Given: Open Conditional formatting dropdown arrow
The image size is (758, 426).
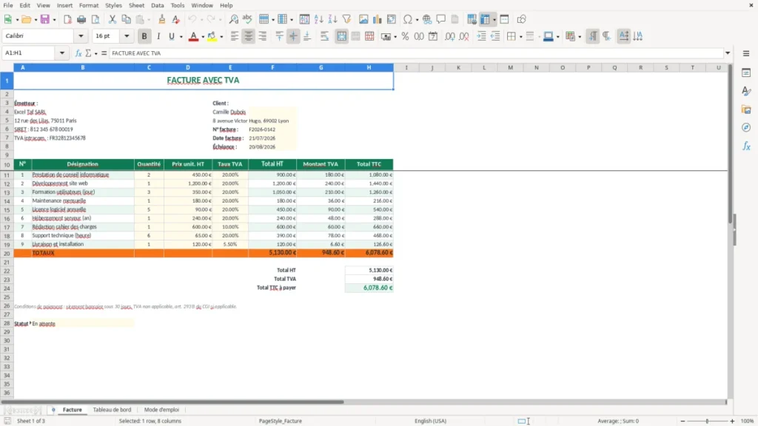Looking at the screenshot, I should (x=580, y=37).
